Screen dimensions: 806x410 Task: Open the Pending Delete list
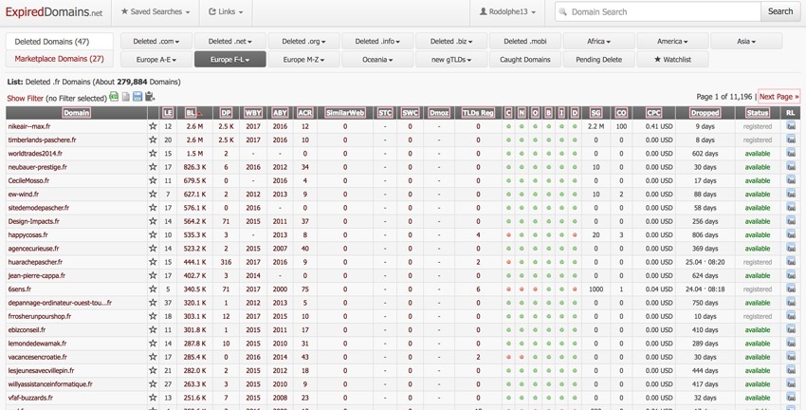point(599,59)
